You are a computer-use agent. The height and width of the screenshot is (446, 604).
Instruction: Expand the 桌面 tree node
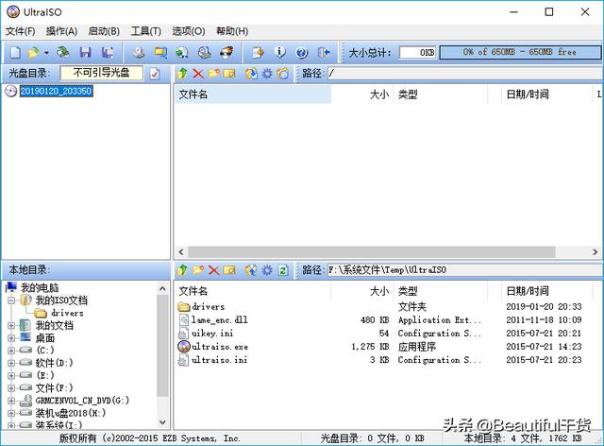11,338
